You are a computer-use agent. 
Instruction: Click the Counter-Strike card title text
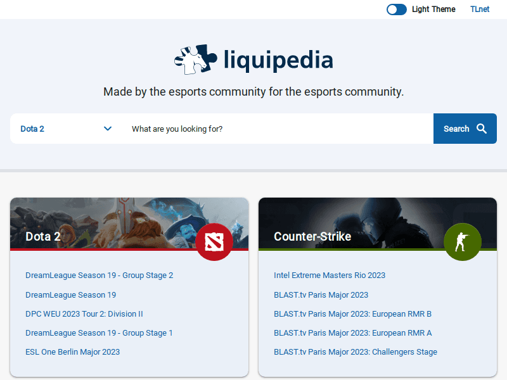point(312,236)
